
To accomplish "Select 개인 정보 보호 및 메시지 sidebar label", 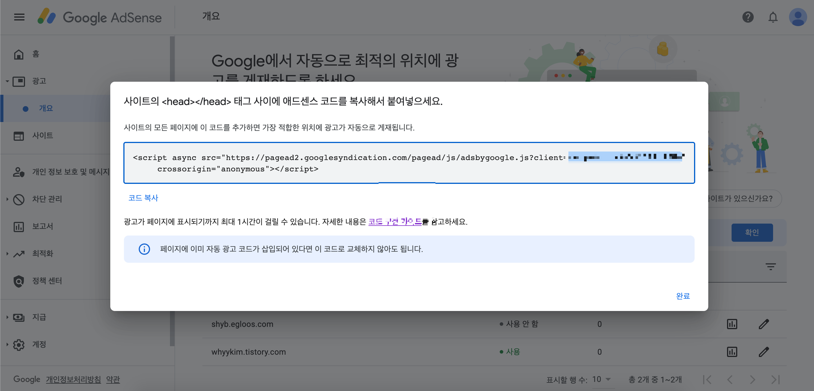I will pyautogui.click(x=71, y=172).
